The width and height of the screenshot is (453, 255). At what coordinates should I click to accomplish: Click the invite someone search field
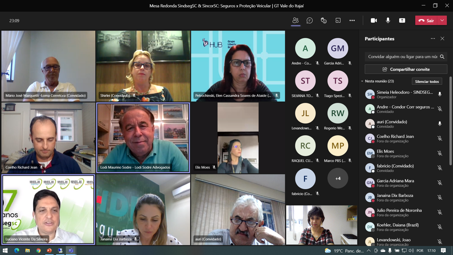click(x=402, y=57)
